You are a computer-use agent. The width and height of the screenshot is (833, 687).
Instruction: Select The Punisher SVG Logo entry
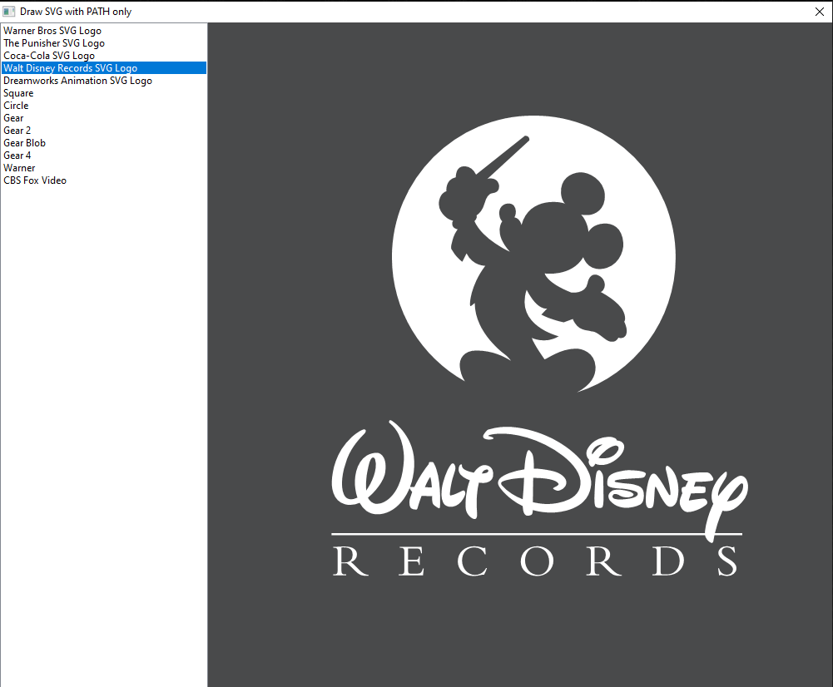pyautogui.click(x=103, y=43)
